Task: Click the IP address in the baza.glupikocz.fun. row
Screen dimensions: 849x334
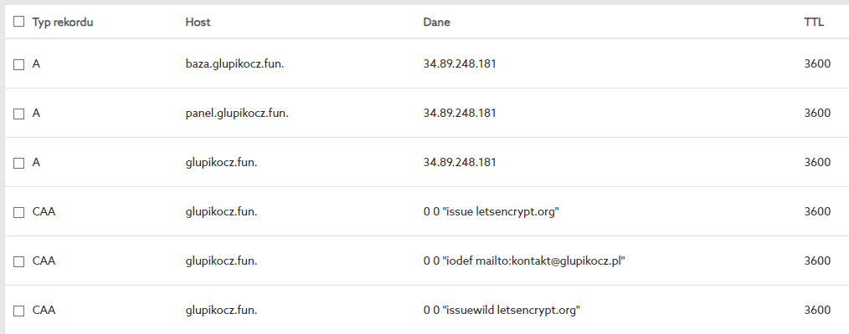Action: 460,63
